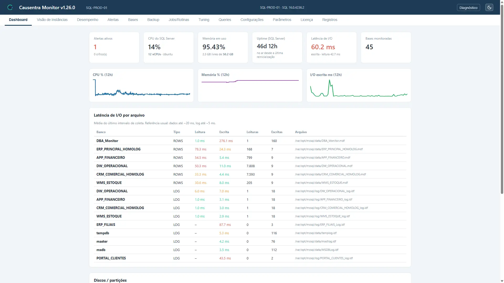Click the DBA_Monitor.mdf file path
The width and height of the screenshot is (504, 283).
[x=320, y=141]
